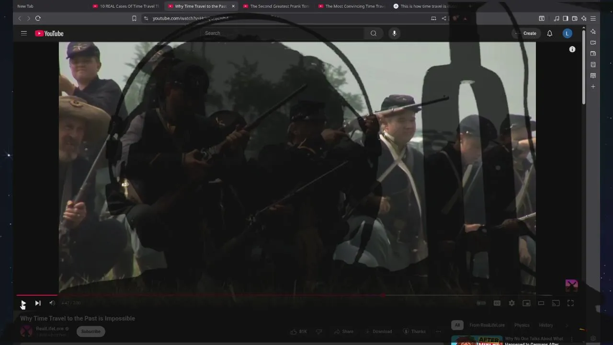This screenshot has height=345, width=613.
Task: Share this page icon in address bar
Action: tap(444, 18)
